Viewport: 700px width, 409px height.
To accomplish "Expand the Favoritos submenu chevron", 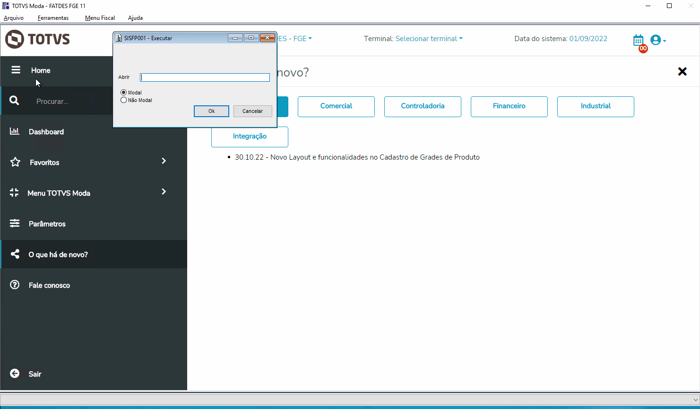I will click(x=164, y=161).
